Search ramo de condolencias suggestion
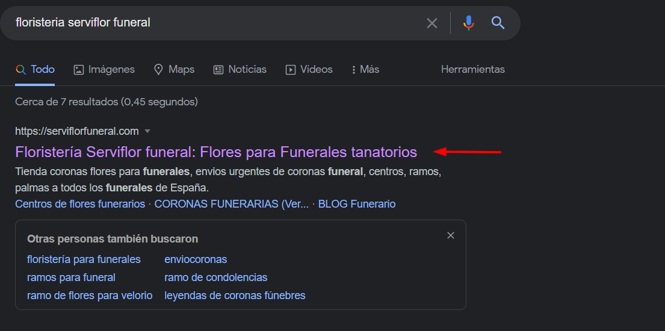The height and width of the screenshot is (331, 665). pos(216,277)
